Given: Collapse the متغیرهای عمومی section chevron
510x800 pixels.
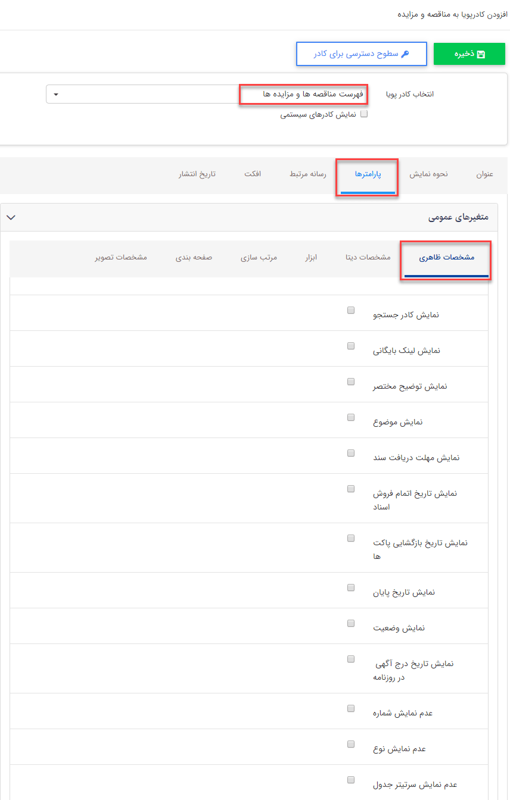Looking at the screenshot, I should click(x=11, y=217).
